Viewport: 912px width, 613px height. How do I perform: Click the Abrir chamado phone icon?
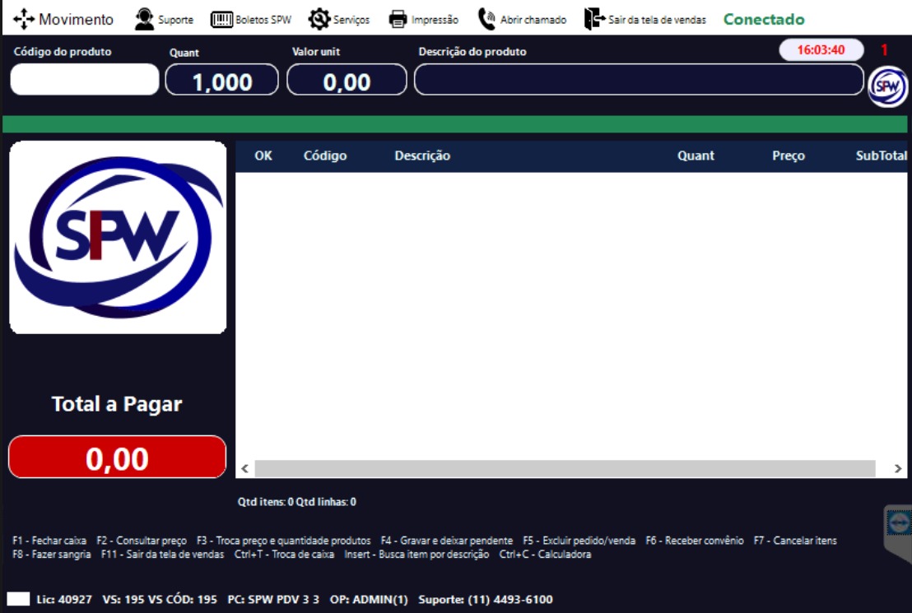pos(486,19)
